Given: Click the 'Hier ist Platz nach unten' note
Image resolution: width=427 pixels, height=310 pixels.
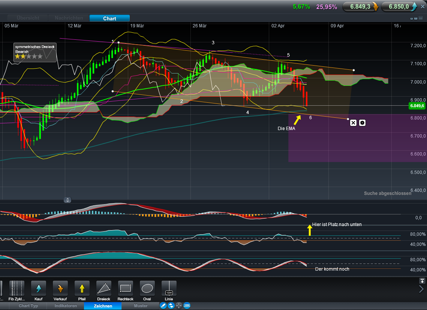Looking at the screenshot, I should coord(337,225).
